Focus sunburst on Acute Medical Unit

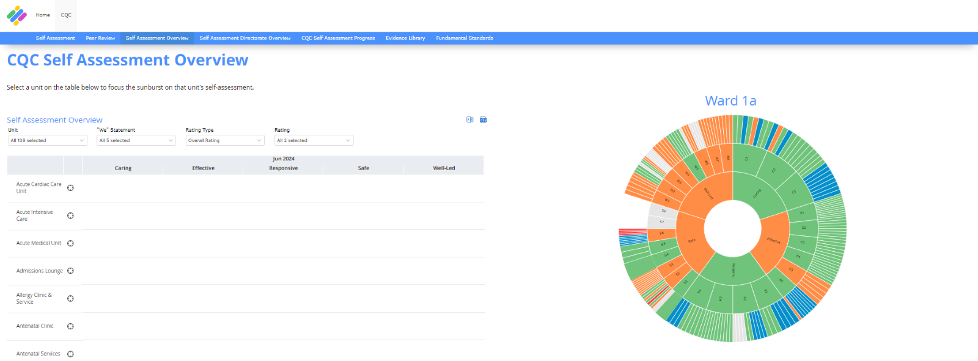pos(70,243)
